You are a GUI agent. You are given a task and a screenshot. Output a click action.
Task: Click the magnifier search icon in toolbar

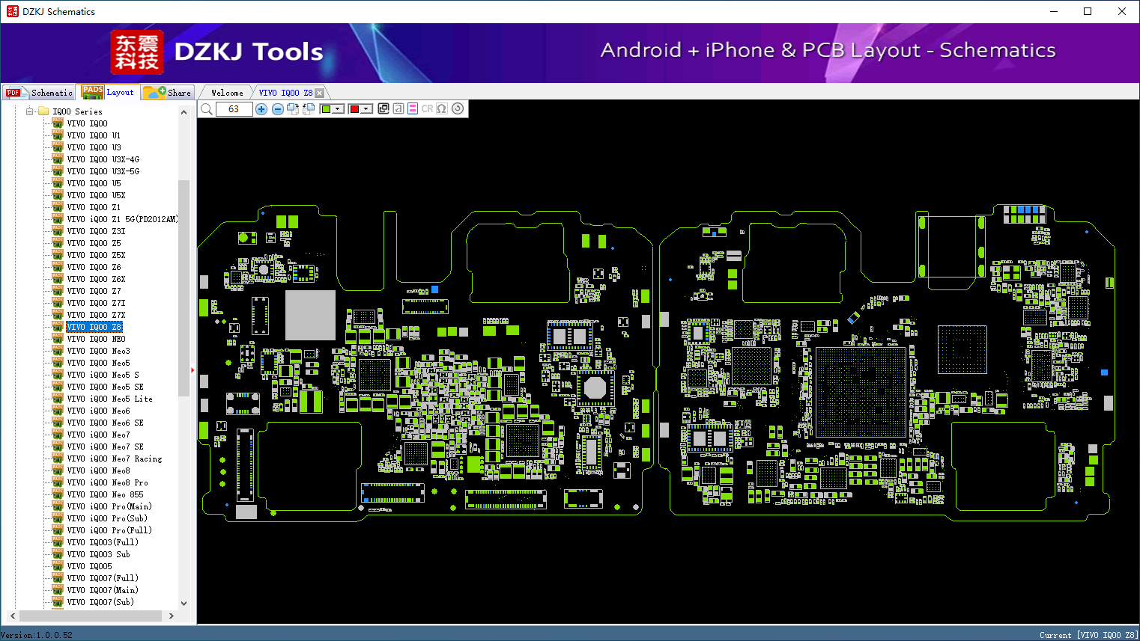207,109
